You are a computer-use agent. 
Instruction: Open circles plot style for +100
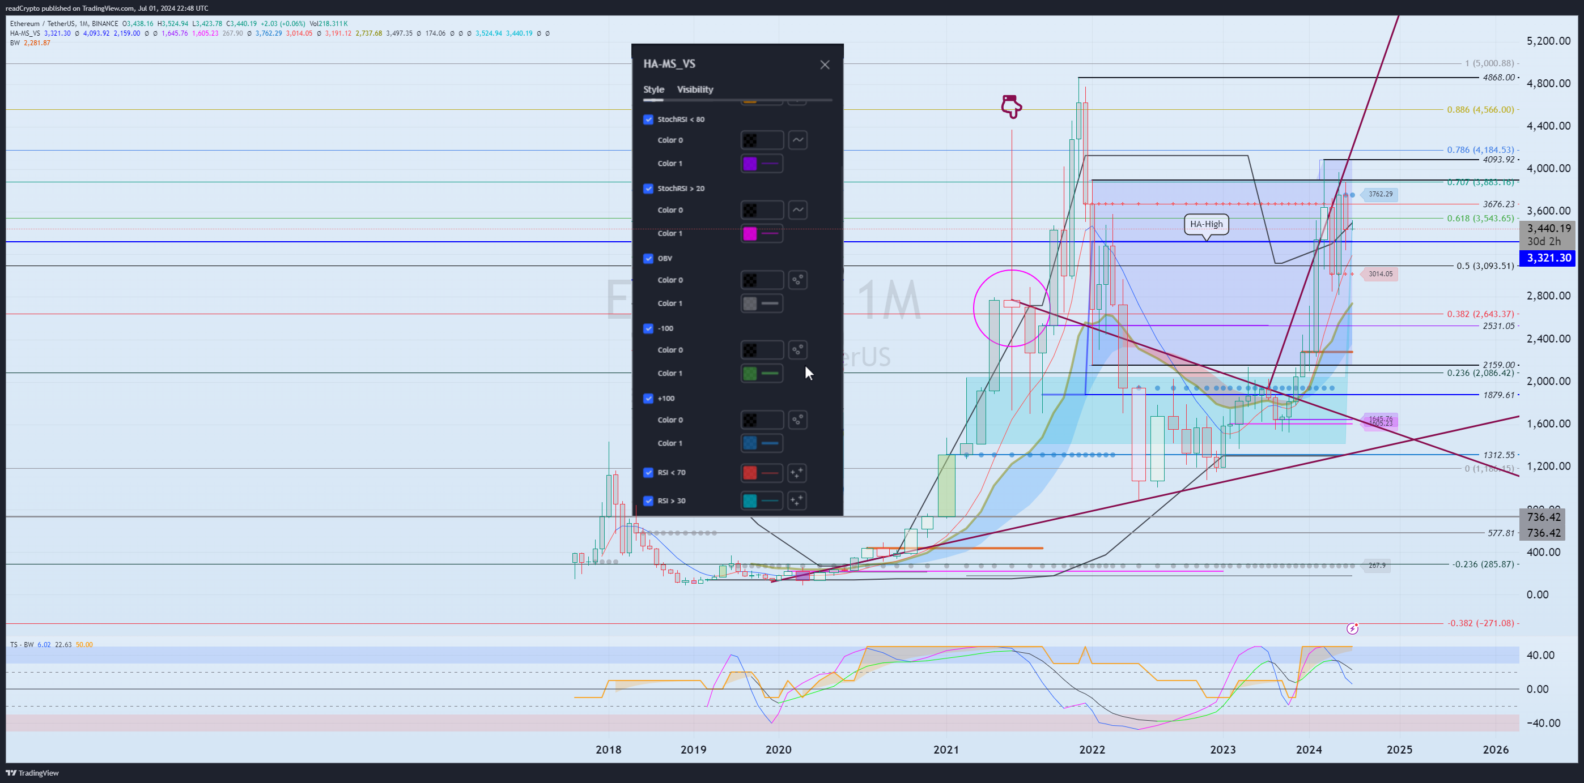click(797, 420)
